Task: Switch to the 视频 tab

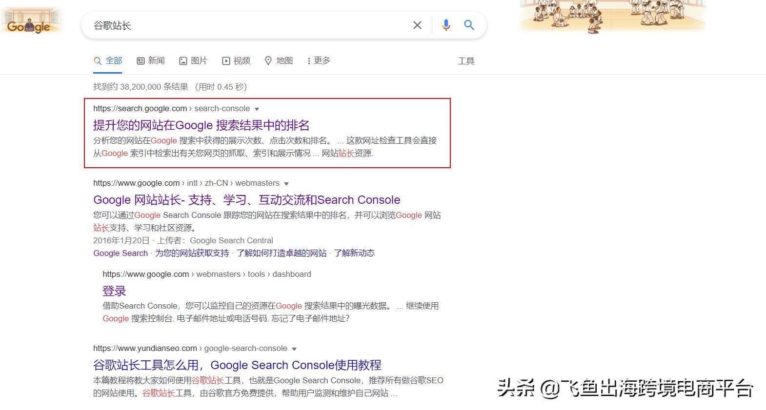Action: tap(236, 60)
